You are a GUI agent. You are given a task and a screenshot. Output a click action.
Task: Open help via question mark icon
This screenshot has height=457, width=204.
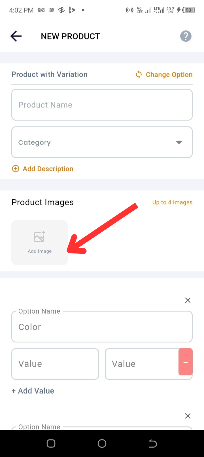pyautogui.click(x=186, y=36)
